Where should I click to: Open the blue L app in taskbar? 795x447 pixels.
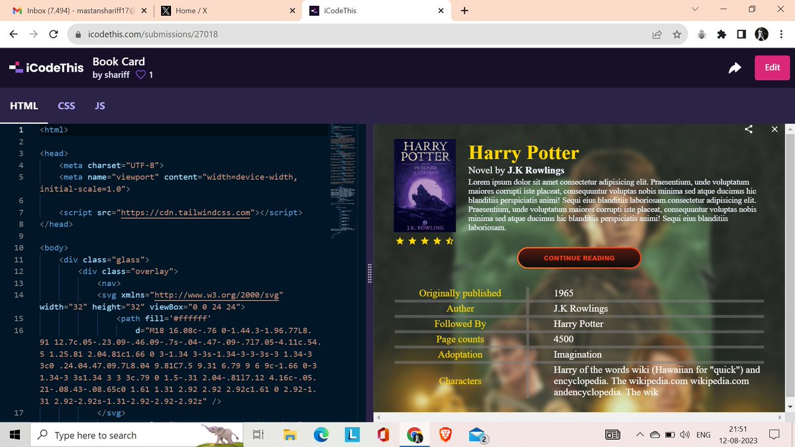[352, 435]
